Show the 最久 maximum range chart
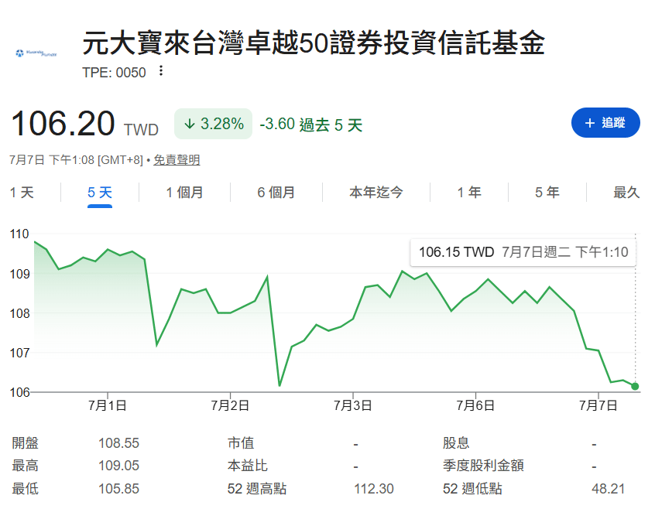Screen dimensions: 655x526 (626, 193)
